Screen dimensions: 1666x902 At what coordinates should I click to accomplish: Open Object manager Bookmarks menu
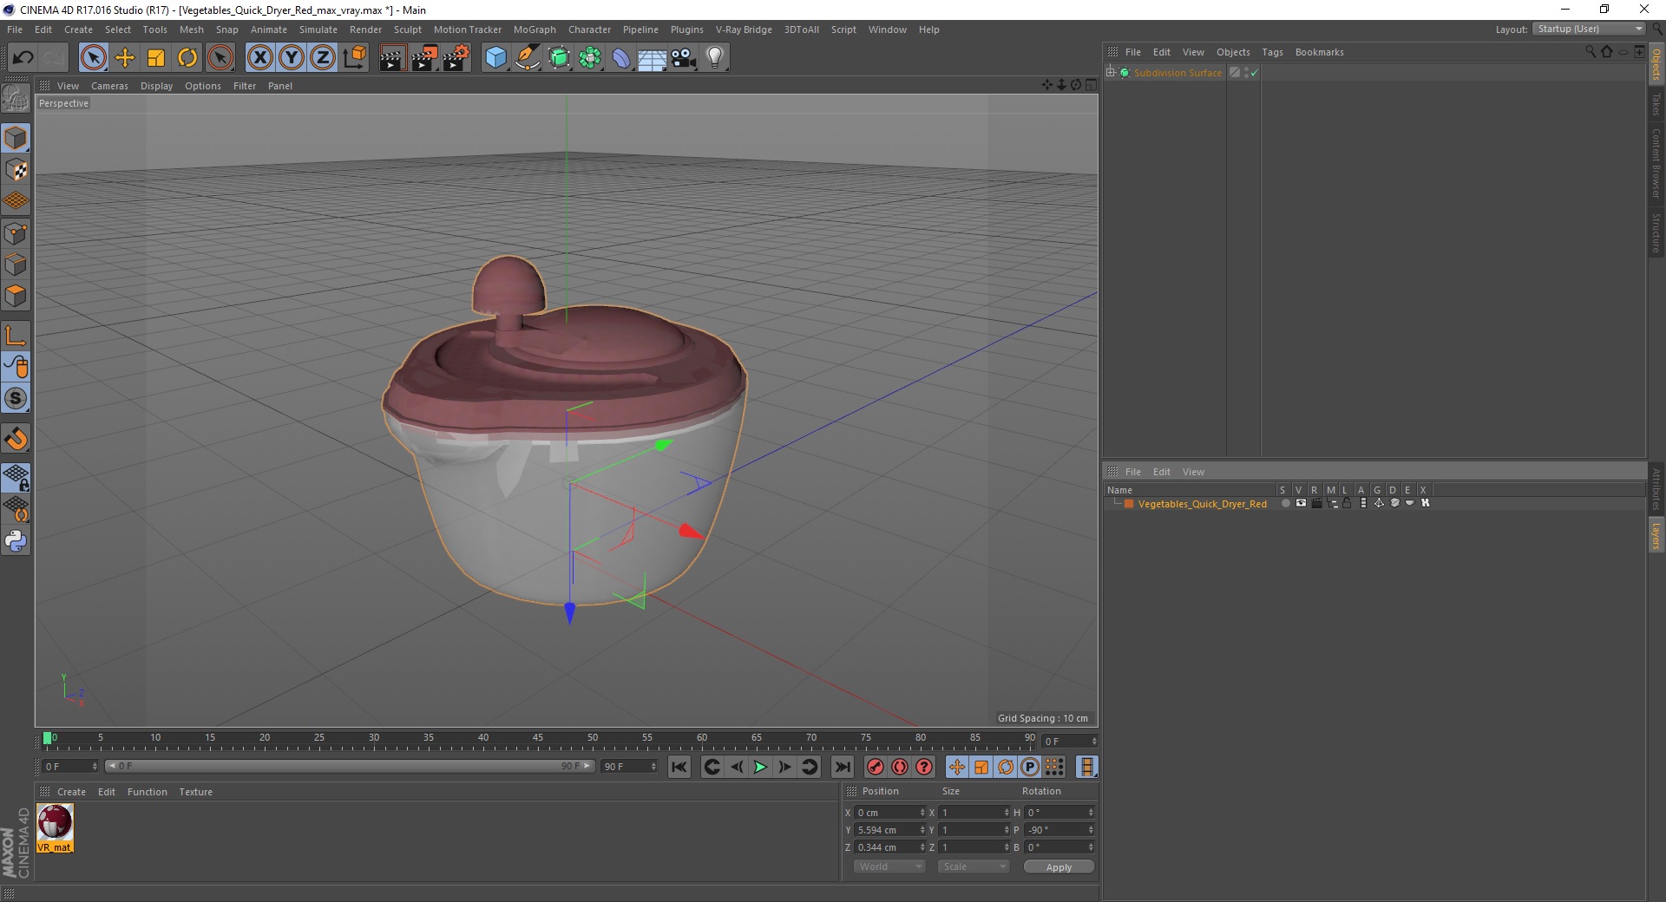coord(1319,52)
